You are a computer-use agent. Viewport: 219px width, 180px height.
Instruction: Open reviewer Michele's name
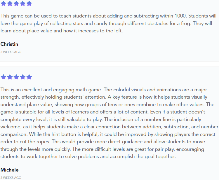[9, 170]
